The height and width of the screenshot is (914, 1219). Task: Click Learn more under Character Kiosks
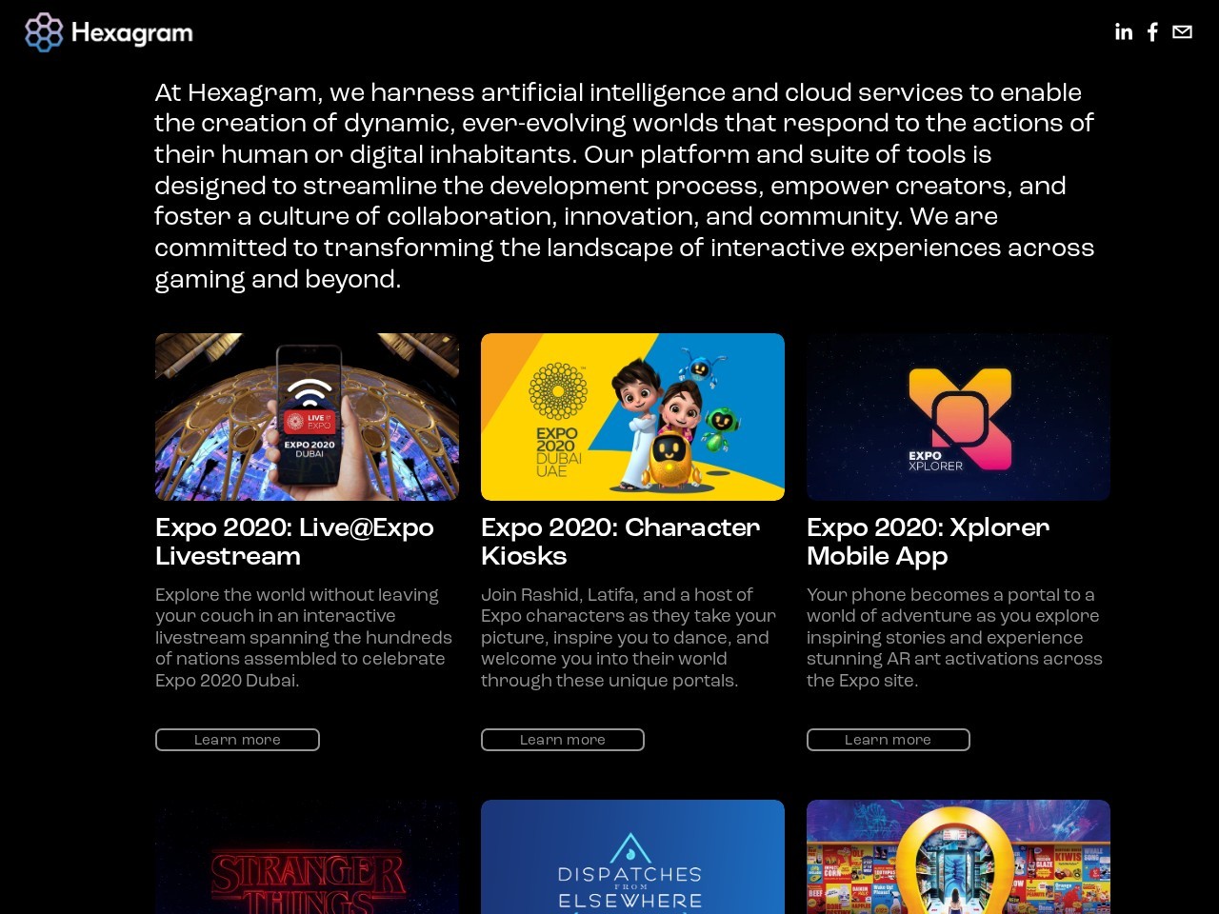(563, 740)
